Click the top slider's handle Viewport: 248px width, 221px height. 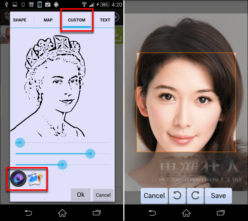(x=20, y=142)
